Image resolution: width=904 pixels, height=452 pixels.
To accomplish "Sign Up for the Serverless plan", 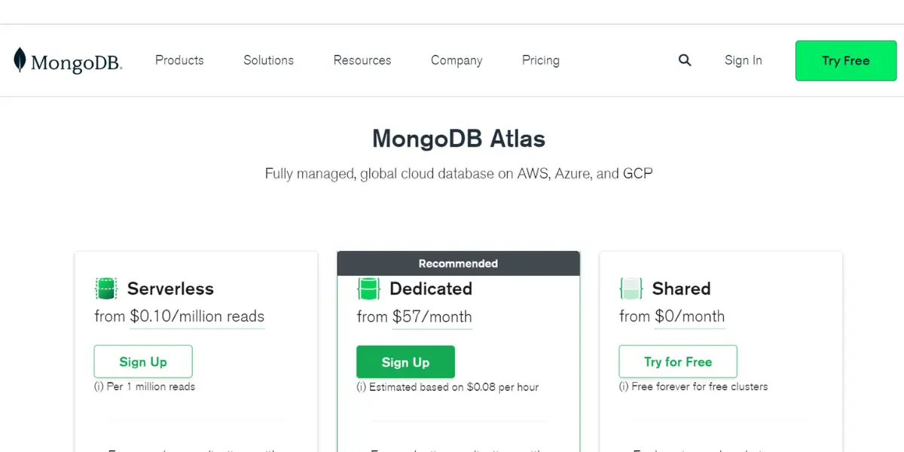I will coord(143,362).
